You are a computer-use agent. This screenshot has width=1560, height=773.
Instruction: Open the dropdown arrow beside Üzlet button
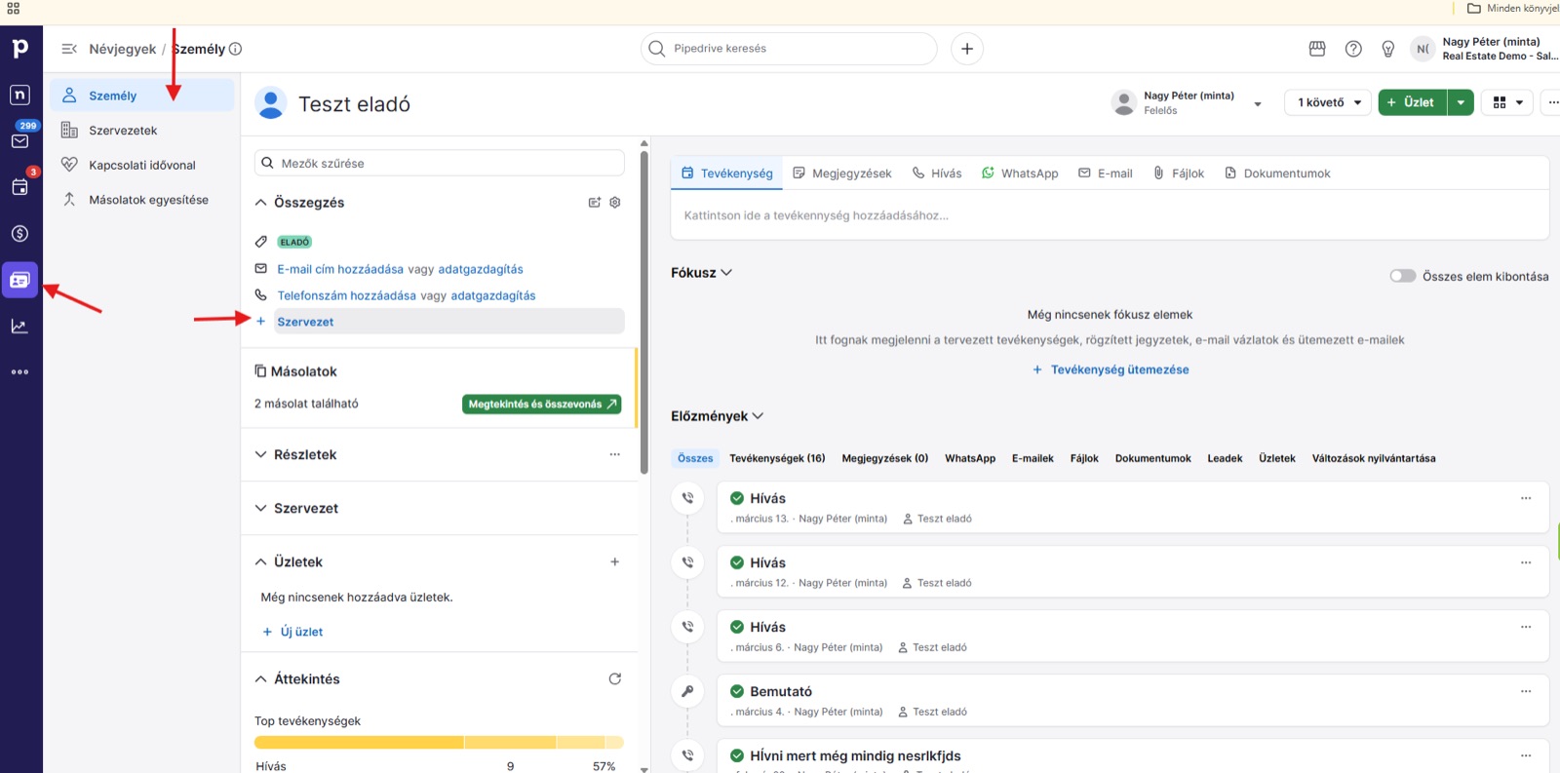click(1461, 102)
